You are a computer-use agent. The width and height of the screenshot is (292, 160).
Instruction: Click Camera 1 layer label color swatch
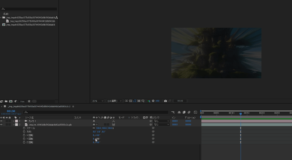tap(17, 121)
